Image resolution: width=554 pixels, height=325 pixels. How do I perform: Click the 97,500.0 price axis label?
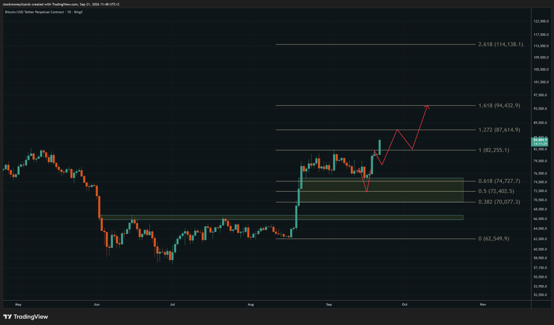[x=540, y=95]
